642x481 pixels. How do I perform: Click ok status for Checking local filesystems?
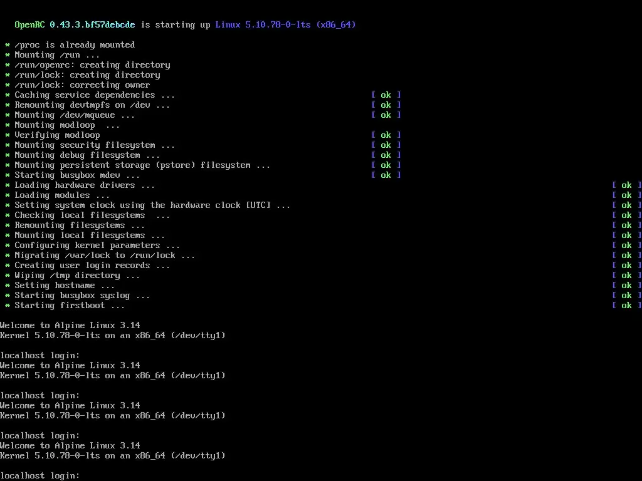pos(627,215)
